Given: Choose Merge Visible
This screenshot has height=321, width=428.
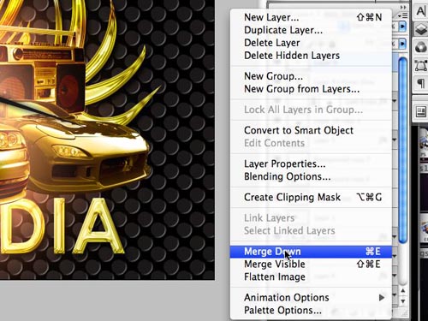Looking at the screenshot, I should (311, 265).
